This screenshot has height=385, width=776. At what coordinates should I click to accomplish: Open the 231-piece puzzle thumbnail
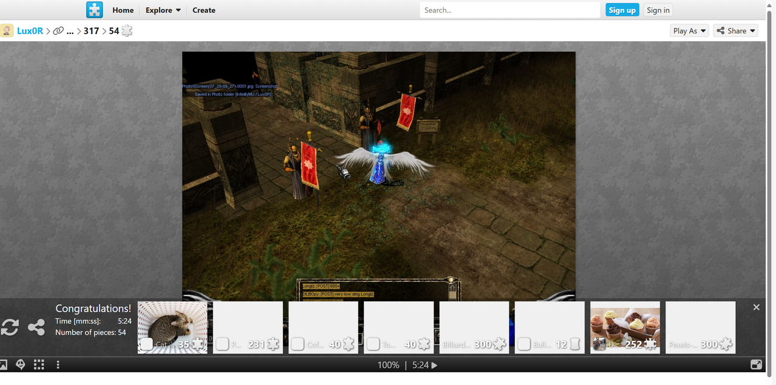tap(248, 327)
